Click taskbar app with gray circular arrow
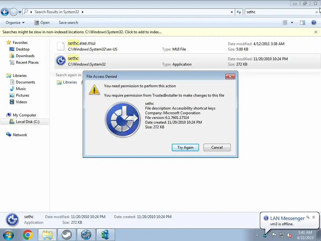 click(66, 235)
